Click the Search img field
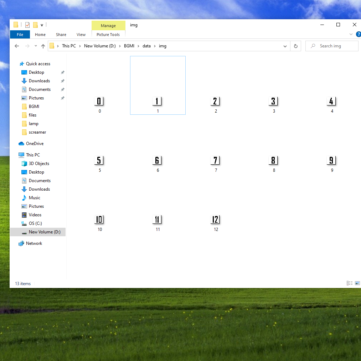The height and width of the screenshot is (361, 361). (x=332, y=46)
